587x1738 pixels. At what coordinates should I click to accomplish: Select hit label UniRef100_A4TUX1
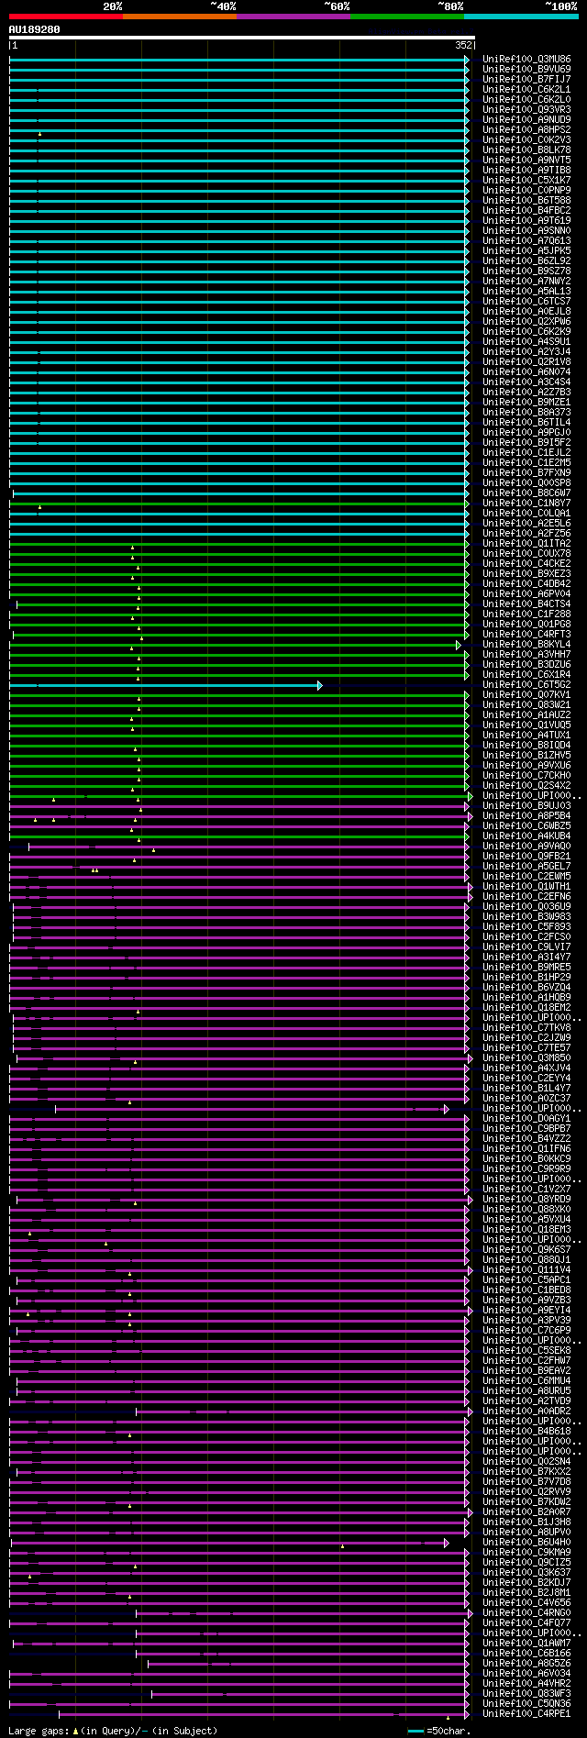(526, 735)
